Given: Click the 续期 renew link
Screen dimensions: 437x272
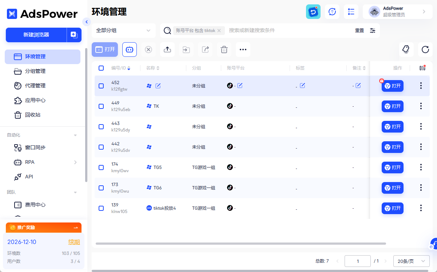Looking at the screenshot, I should point(74,242).
